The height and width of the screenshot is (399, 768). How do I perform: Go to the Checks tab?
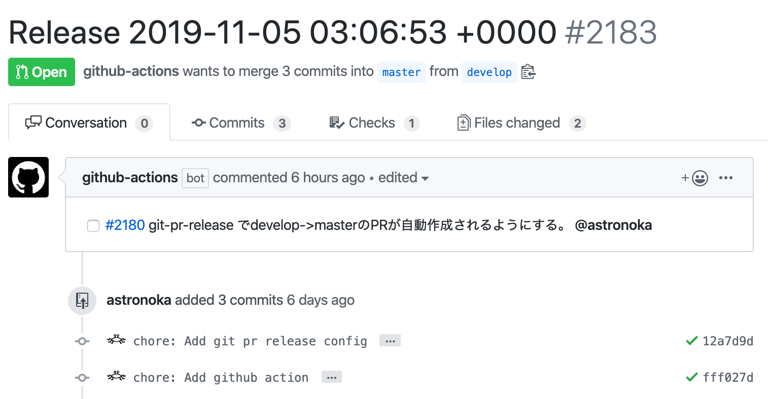374,123
